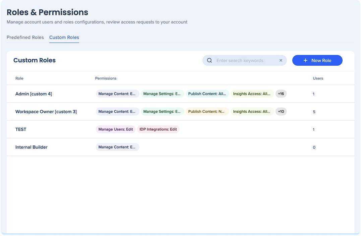Click the IDP Integrations: Edit tag
The width and height of the screenshot is (361, 236).
click(x=158, y=129)
